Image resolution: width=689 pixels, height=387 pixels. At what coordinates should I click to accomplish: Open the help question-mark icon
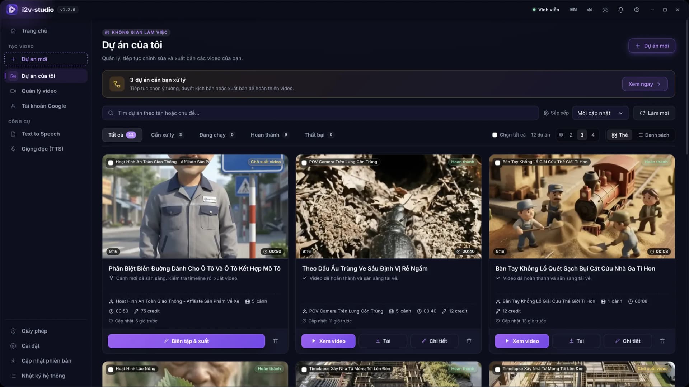(x=637, y=10)
